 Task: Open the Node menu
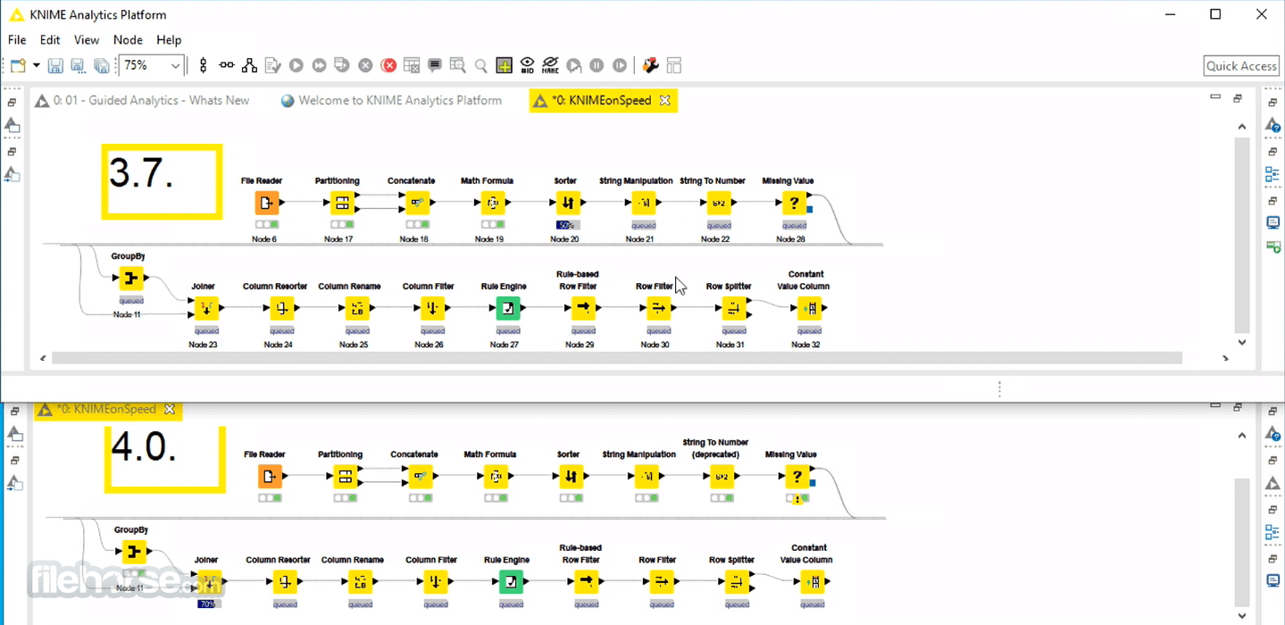pyautogui.click(x=128, y=39)
